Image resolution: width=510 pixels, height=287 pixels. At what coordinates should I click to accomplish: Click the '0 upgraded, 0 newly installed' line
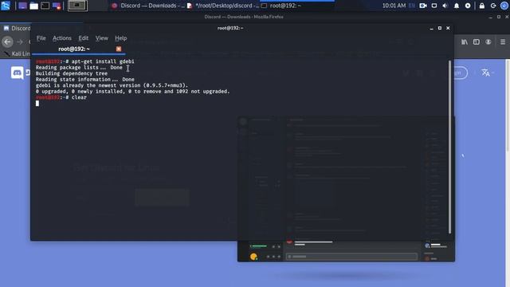[133, 92]
